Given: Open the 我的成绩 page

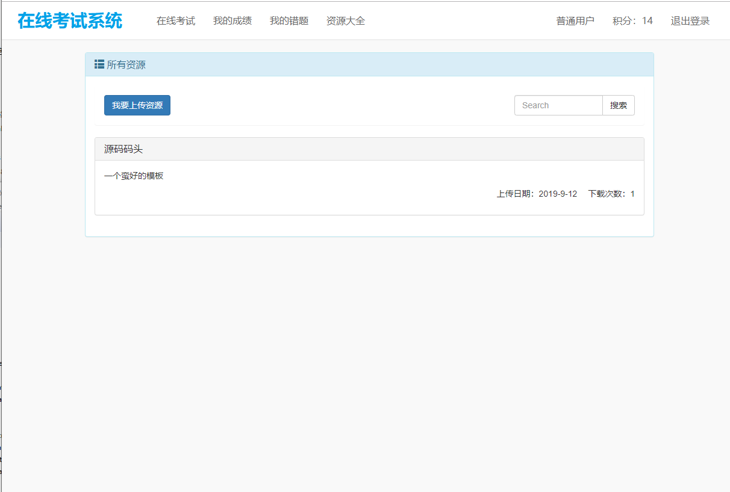Looking at the screenshot, I should pyautogui.click(x=232, y=20).
